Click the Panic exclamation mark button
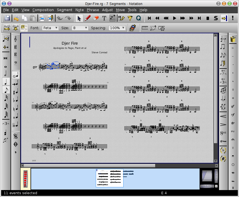The image size is (239, 197). click(x=233, y=18)
